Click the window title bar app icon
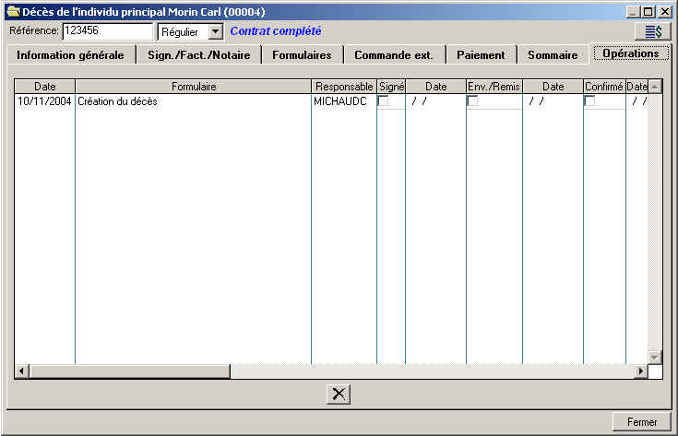This screenshot has width=678, height=436. pos(11,11)
